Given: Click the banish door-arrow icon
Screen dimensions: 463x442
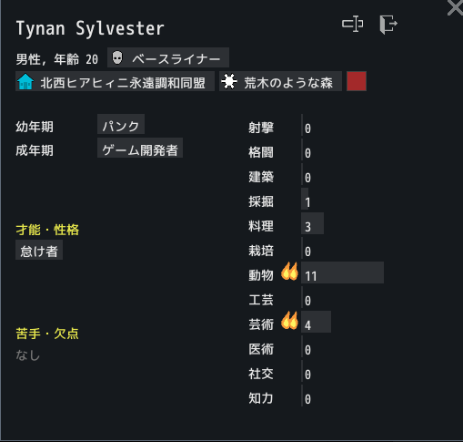Looking at the screenshot, I should (388, 25).
